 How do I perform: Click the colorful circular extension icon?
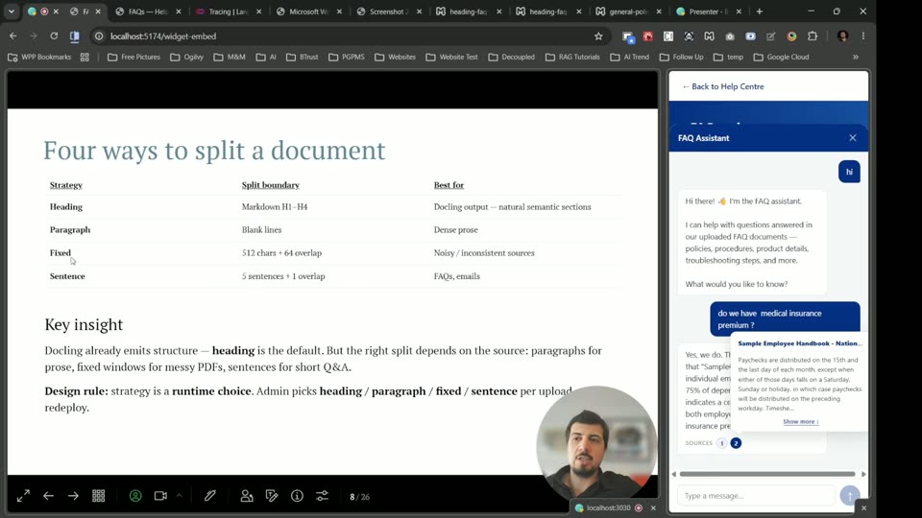tap(791, 36)
